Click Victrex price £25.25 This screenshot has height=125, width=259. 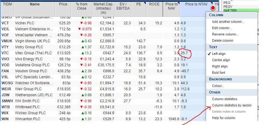tap(65, 23)
